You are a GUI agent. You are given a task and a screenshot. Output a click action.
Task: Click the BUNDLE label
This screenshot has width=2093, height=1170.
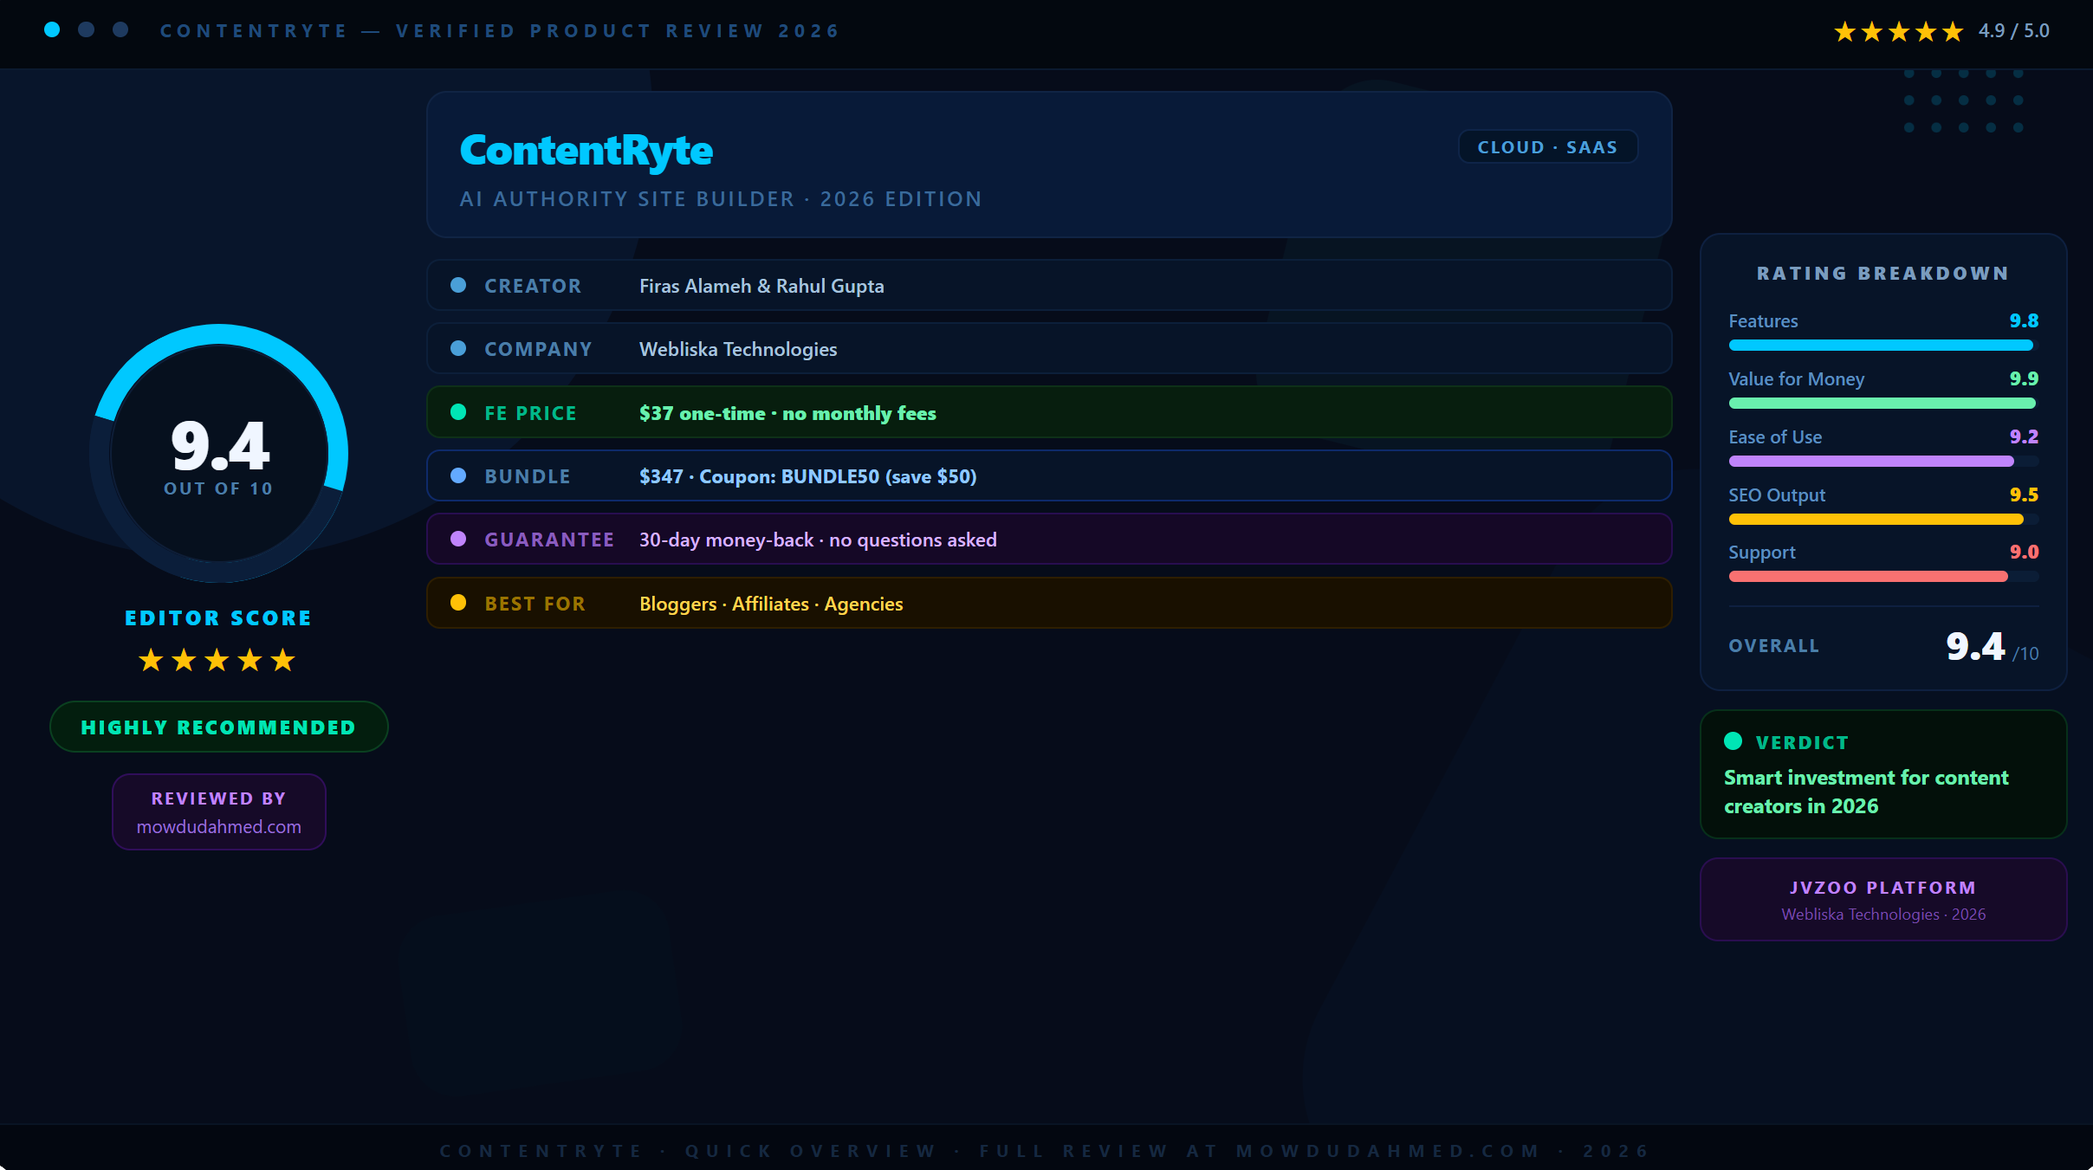528,476
